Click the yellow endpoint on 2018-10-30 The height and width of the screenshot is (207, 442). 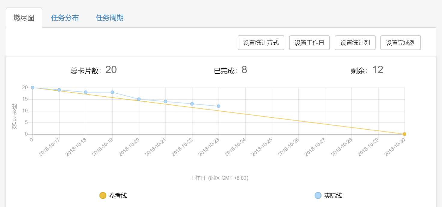405,134
